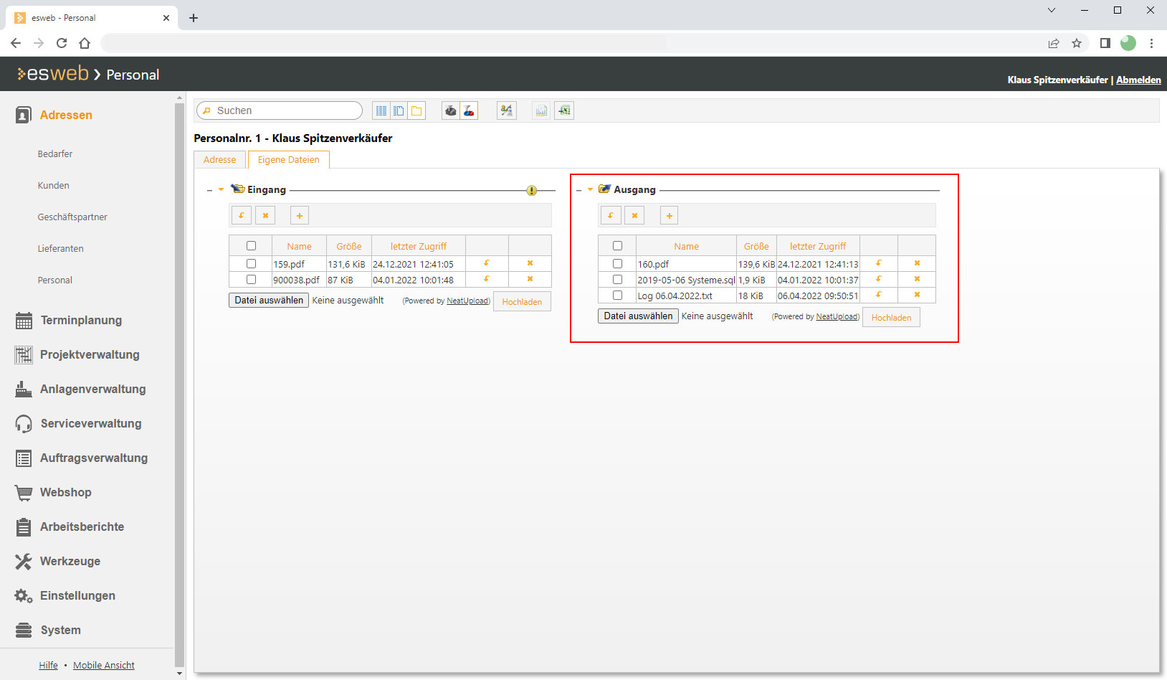Screen dimensions: 1167x680
Task: Delete 159.pdf using its orange X icon
Action: click(x=530, y=263)
